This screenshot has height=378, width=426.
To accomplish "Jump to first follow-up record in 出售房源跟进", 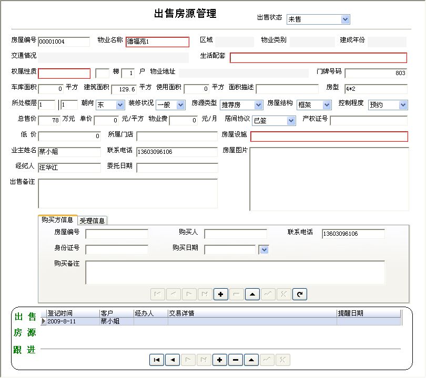I will (x=157, y=360).
